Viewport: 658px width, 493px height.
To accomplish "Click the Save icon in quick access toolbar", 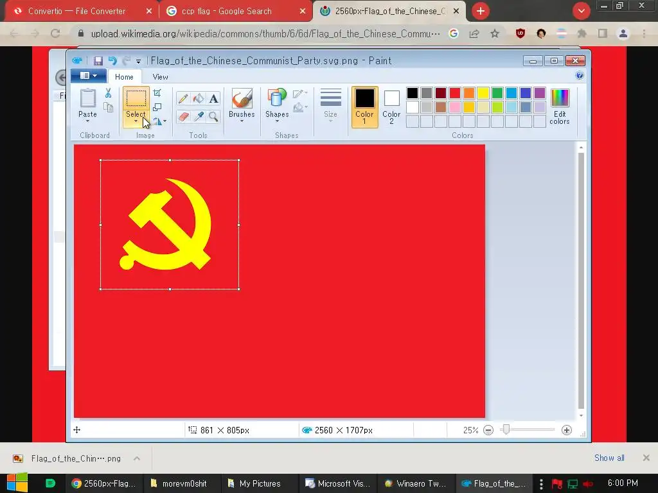I will pos(98,61).
